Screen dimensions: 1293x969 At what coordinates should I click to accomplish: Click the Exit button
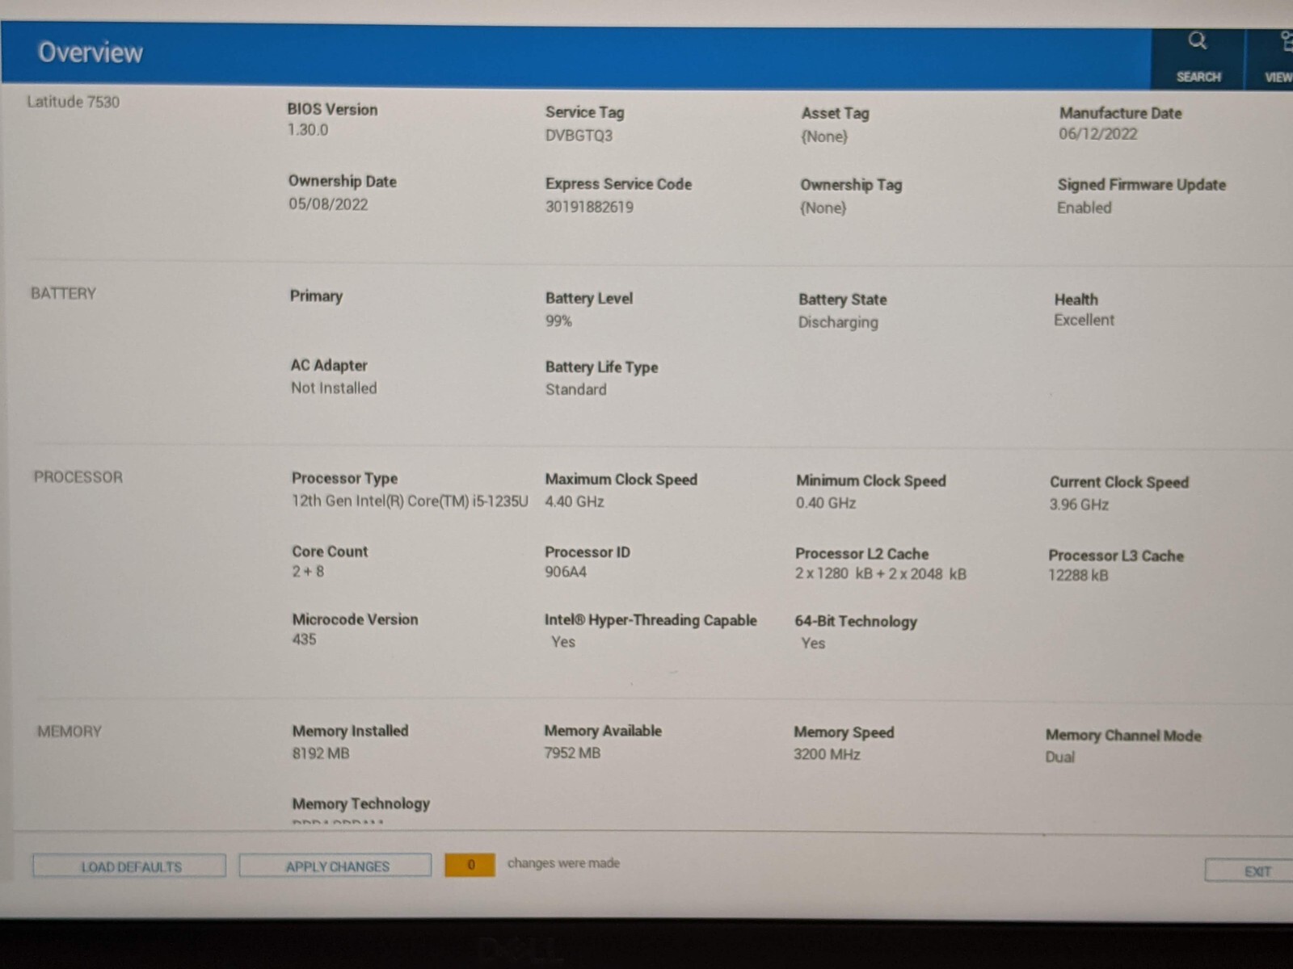tap(1251, 871)
